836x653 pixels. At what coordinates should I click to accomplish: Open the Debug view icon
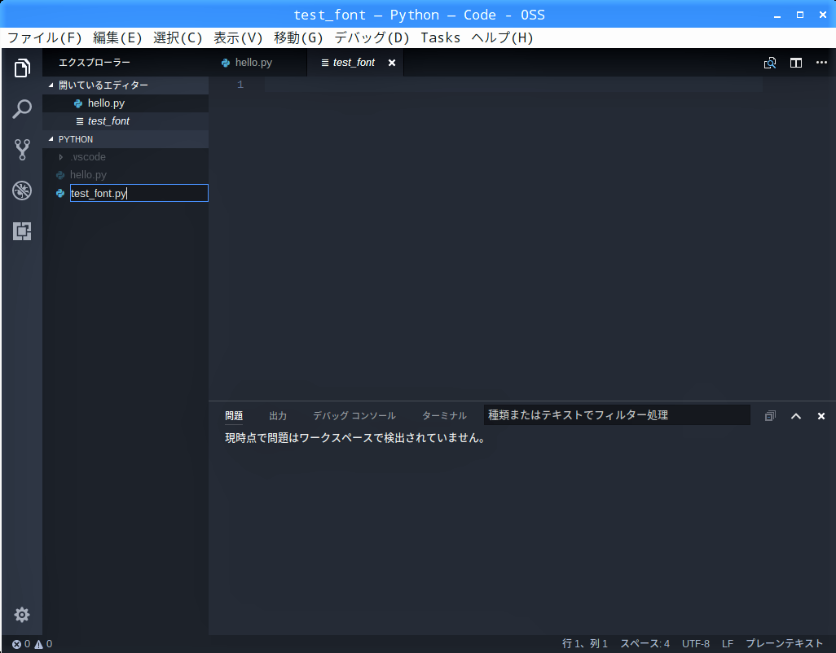point(22,191)
